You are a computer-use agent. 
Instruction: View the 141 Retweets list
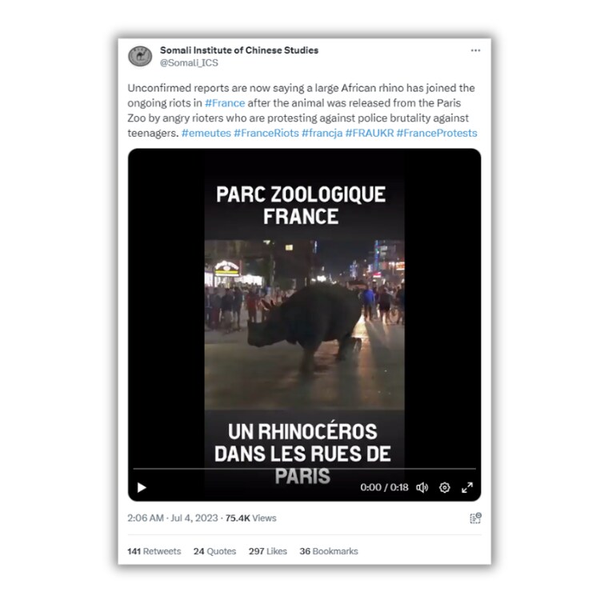pyautogui.click(x=154, y=551)
